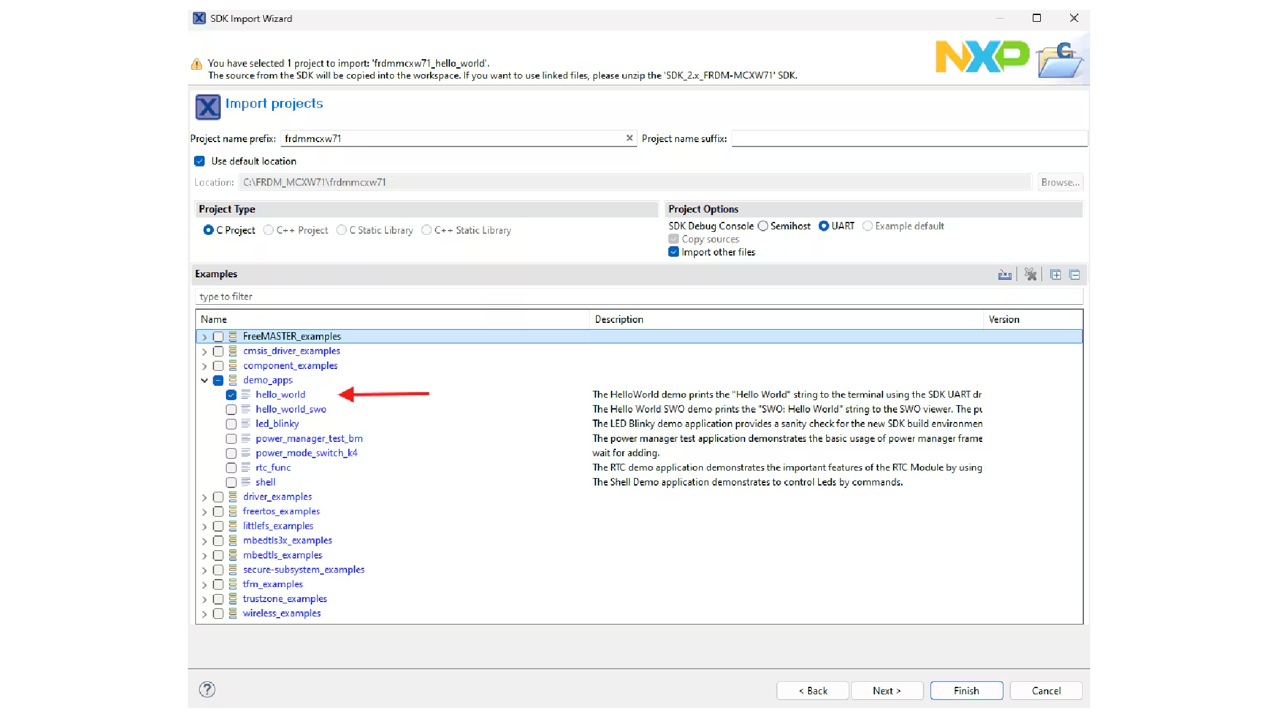Clear the project name prefix with X icon
The height and width of the screenshot is (718, 1278).
(630, 138)
